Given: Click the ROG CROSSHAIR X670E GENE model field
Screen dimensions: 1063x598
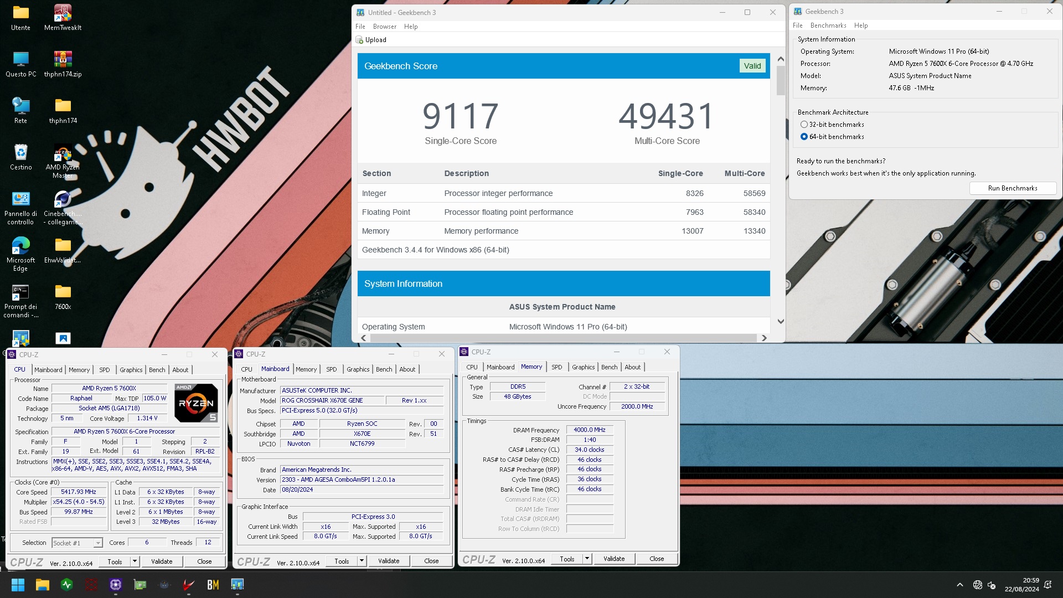Looking at the screenshot, I should 332,400.
